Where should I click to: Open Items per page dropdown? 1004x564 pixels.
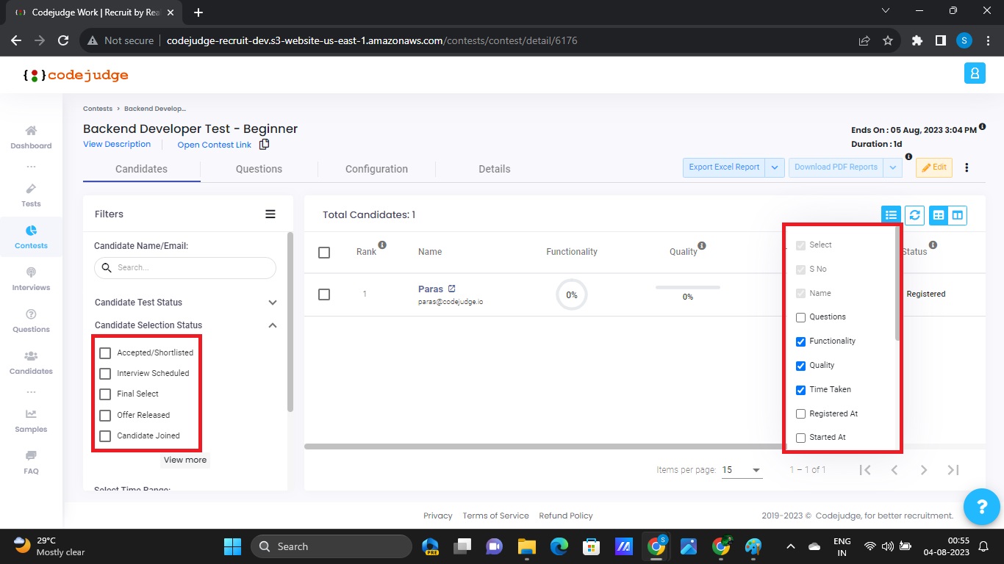(x=742, y=470)
